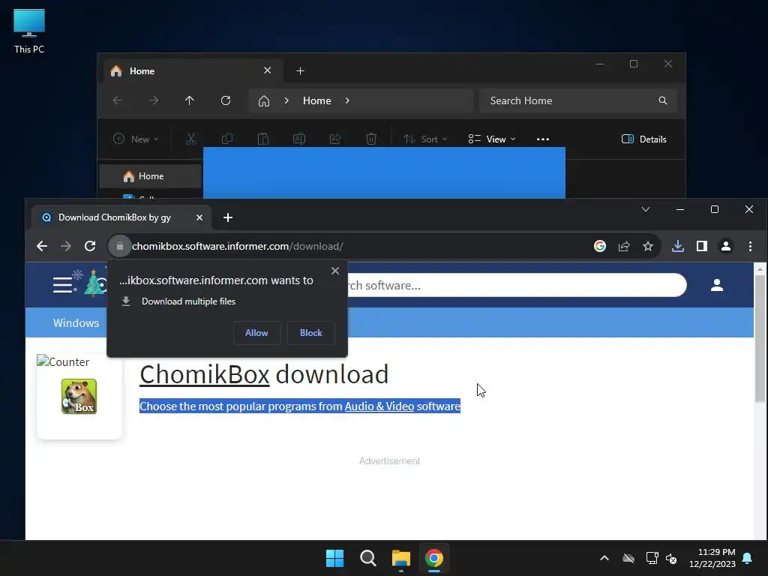The height and width of the screenshot is (576, 768).
Task: Click Paste icon in Explorer toolbar
Action: click(x=263, y=139)
